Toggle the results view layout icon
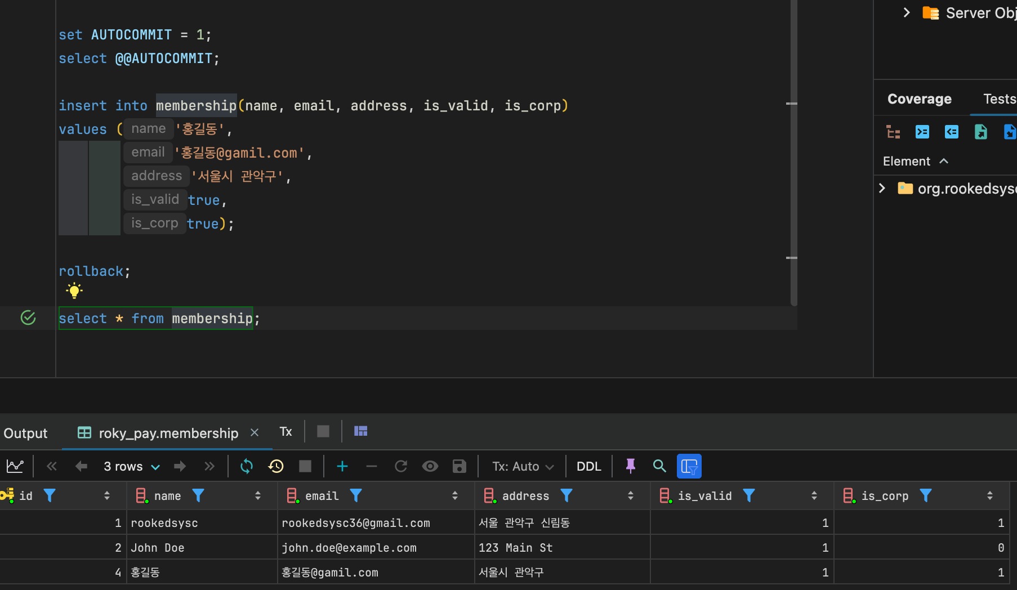Viewport: 1017px width, 590px height. pyautogui.click(x=360, y=431)
